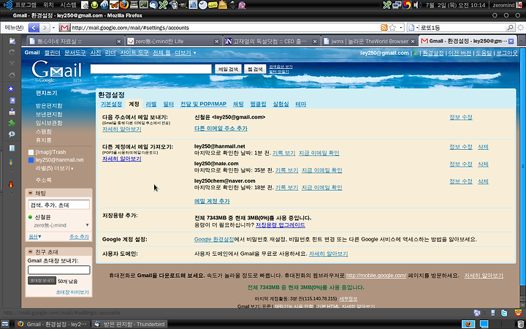Click 삭제 for the ley250@nate.com account
This screenshot has width=526, height=329.
[x=483, y=164]
